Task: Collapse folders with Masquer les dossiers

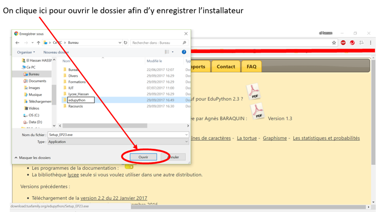Action: tap(33, 158)
